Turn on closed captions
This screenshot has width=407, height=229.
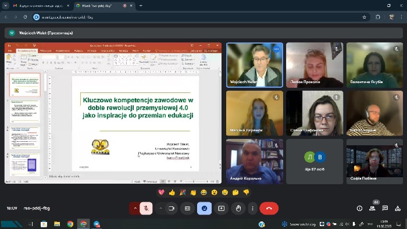187,208
